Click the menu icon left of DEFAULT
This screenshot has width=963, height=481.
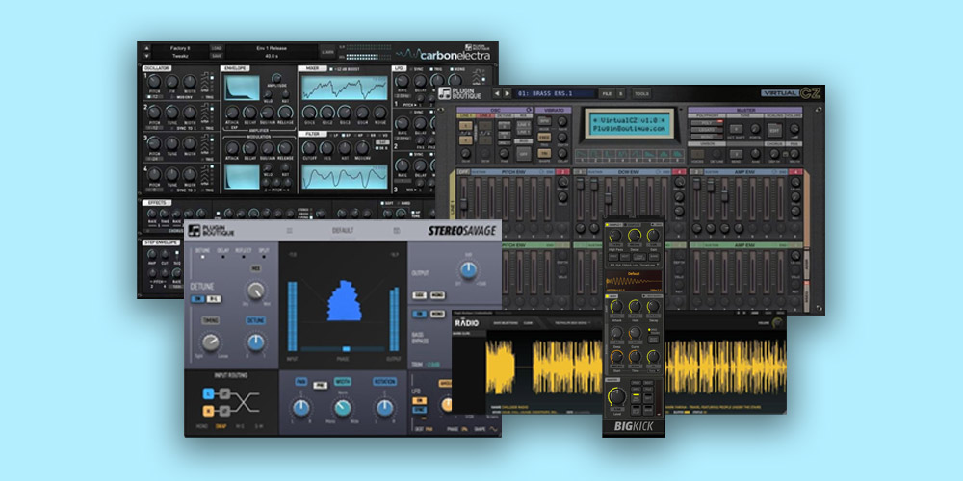[x=290, y=231]
